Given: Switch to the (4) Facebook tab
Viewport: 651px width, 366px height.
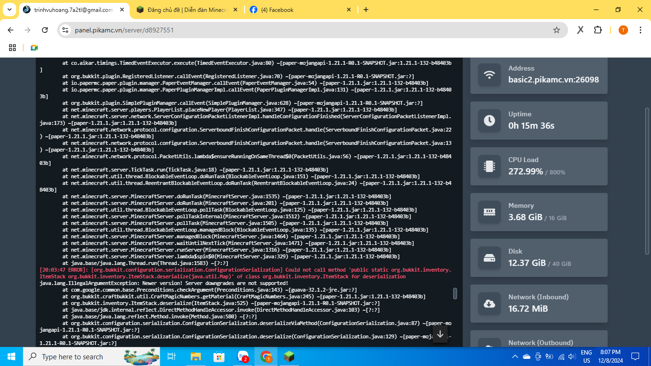Looking at the screenshot, I should [301, 10].
